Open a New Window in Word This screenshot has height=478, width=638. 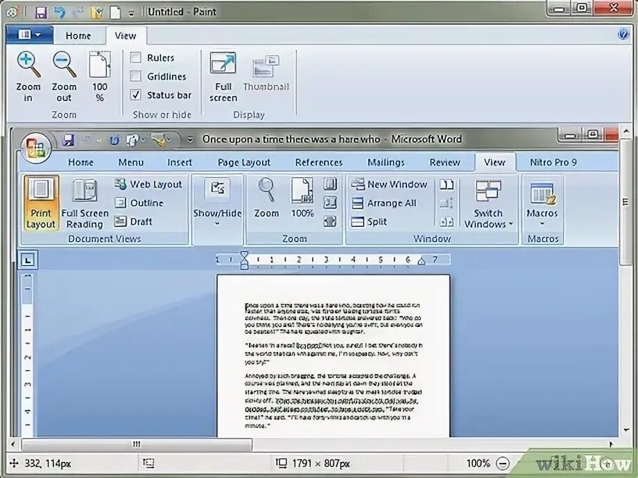[390, 184]
